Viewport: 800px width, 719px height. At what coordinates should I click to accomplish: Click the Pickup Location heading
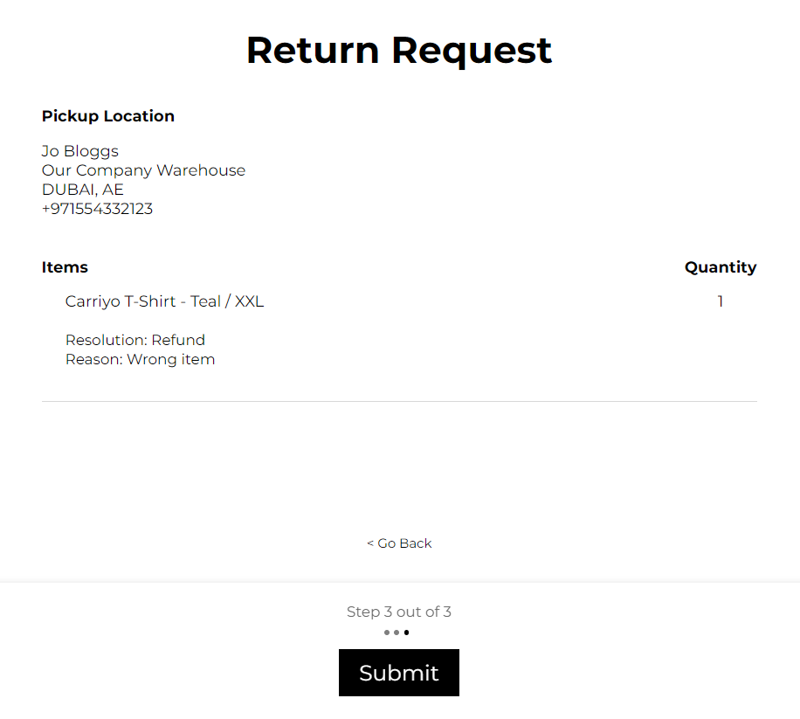(108, 116)
